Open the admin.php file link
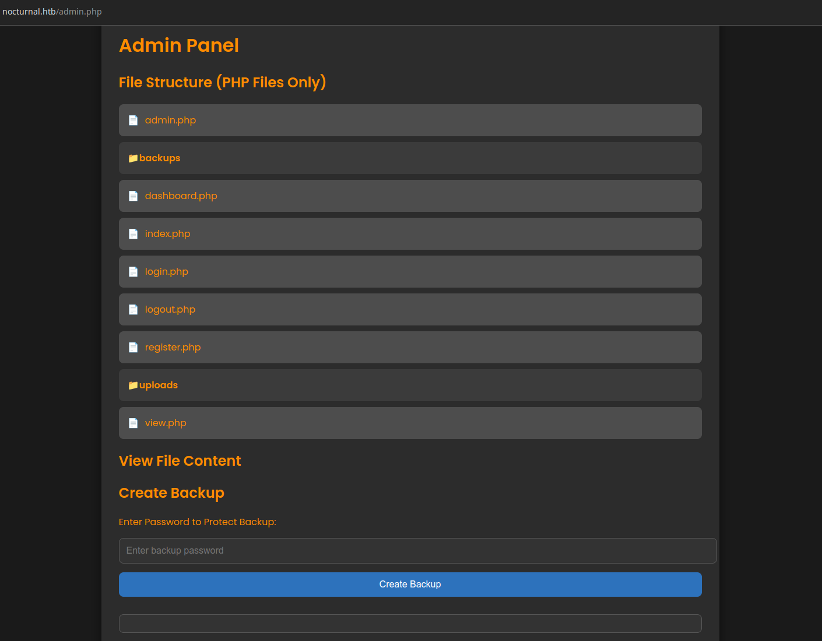 [170, 121]
